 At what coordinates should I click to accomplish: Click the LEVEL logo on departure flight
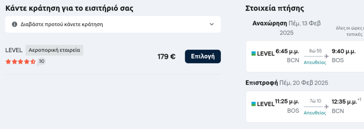coord(263,54)
